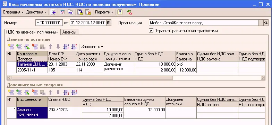Click 'Документ расчетов с' cell
The image size is (272, 125).
[119, 67]
